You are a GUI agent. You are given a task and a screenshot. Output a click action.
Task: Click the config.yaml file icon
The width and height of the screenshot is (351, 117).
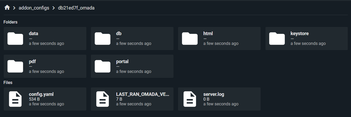click(15, 99)
